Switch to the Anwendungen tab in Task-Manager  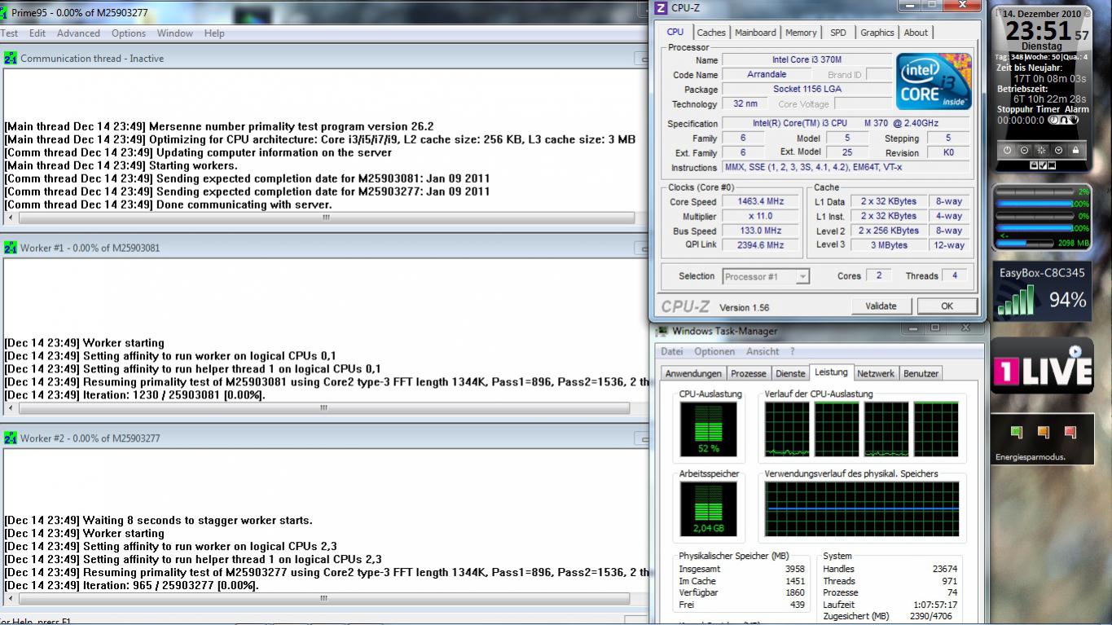pyautogui.click(x=693, y=373)
